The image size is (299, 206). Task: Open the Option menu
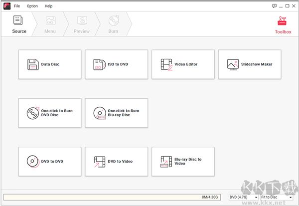click(32, 6)
